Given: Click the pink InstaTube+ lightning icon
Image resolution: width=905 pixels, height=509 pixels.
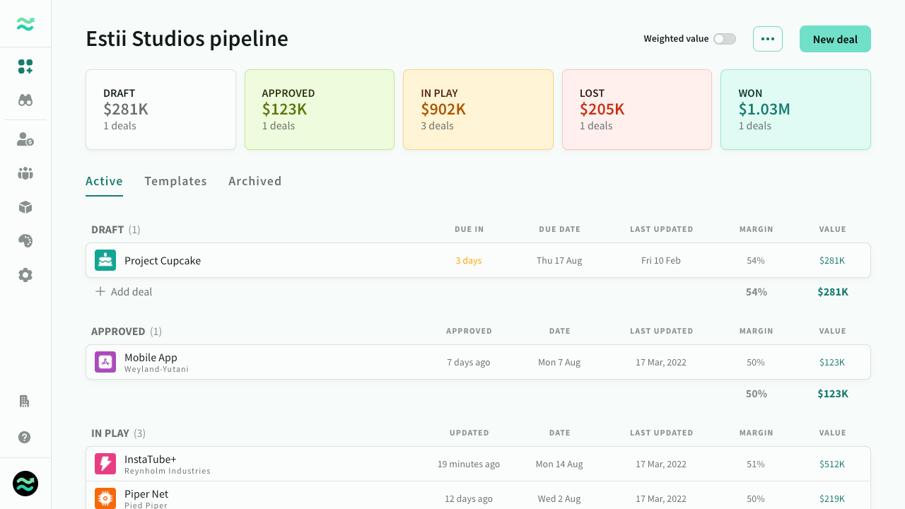Looking at the screenshot, I should coord(105,464).
